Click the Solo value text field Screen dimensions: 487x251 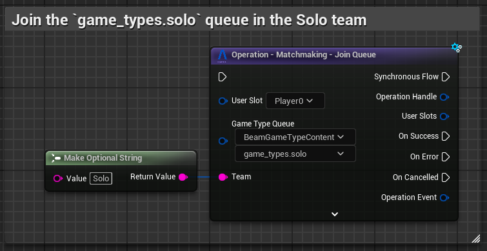(101, 179)
